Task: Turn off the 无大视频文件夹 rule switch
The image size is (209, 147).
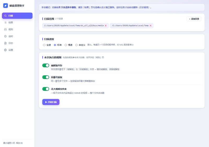Action: 46,89
